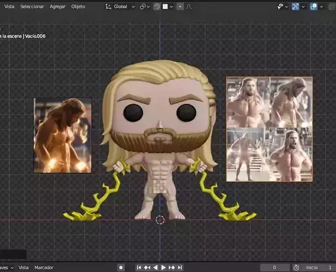Screen dimensions: 336x272
Task: Open the Global orientation dropdown
Action: click(124, 7)
